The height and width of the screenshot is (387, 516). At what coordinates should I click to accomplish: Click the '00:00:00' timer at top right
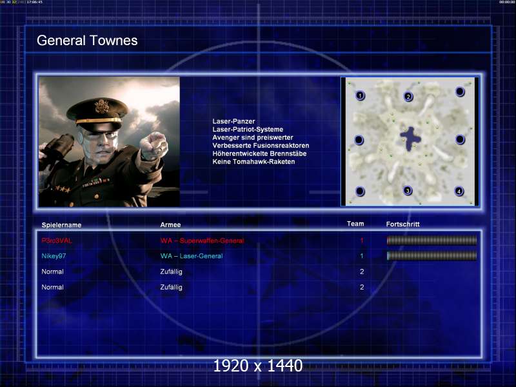(507, 2)
